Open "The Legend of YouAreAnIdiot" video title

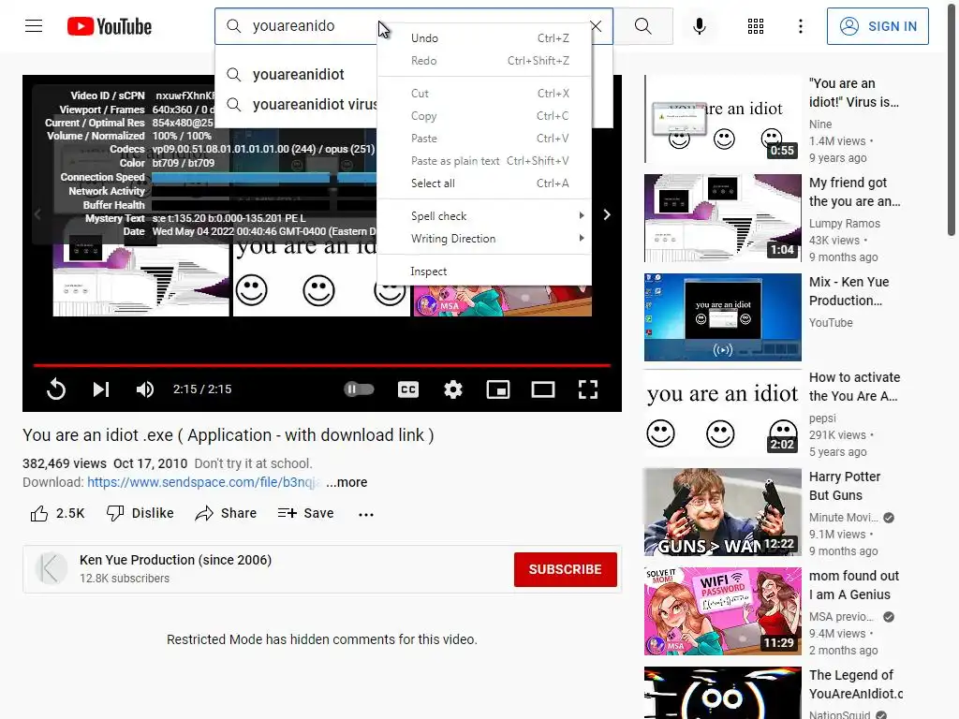[856, 684]
